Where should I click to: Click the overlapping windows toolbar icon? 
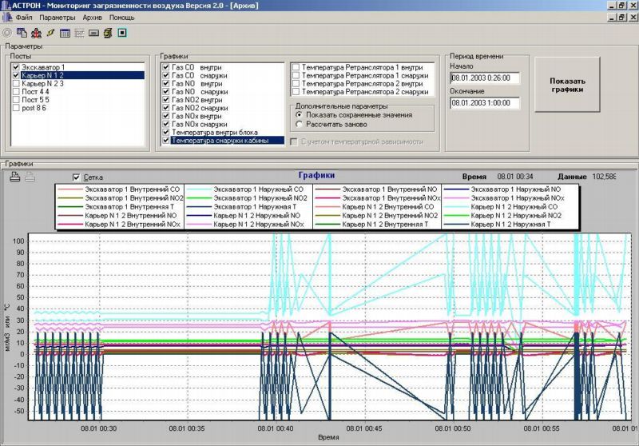point(22,33)
